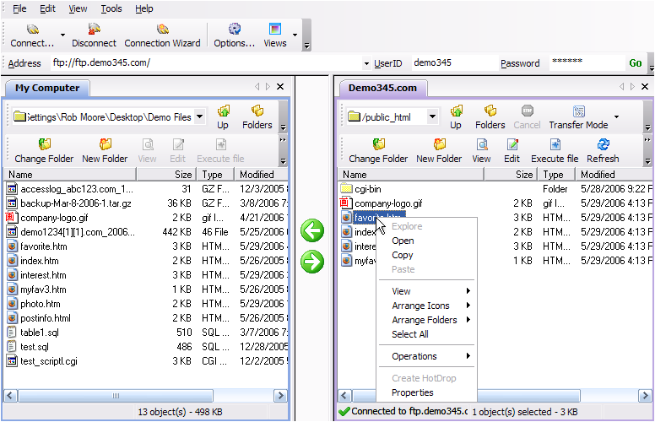655x422 pixels.
Task: Expand the Address history dropdown
Action: [366, 63]
